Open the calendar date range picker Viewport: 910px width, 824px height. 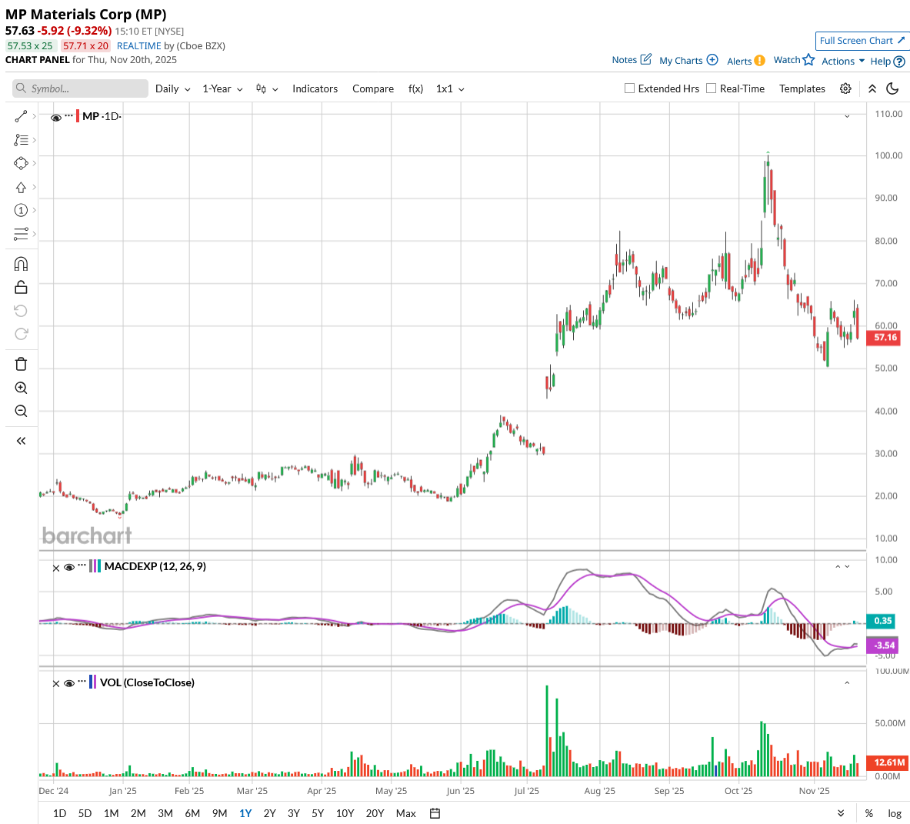[435, 813]
